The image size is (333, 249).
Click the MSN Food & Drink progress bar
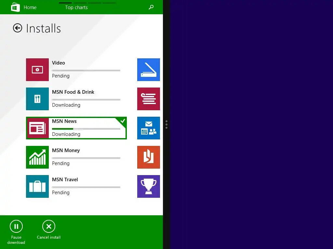[x=86, y=100]
